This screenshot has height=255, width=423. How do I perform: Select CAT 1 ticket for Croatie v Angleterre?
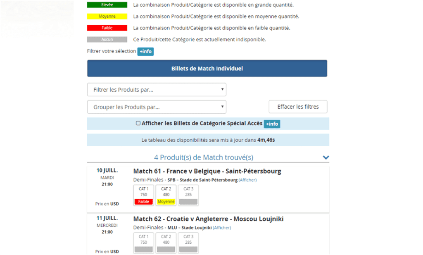[144, 243]
